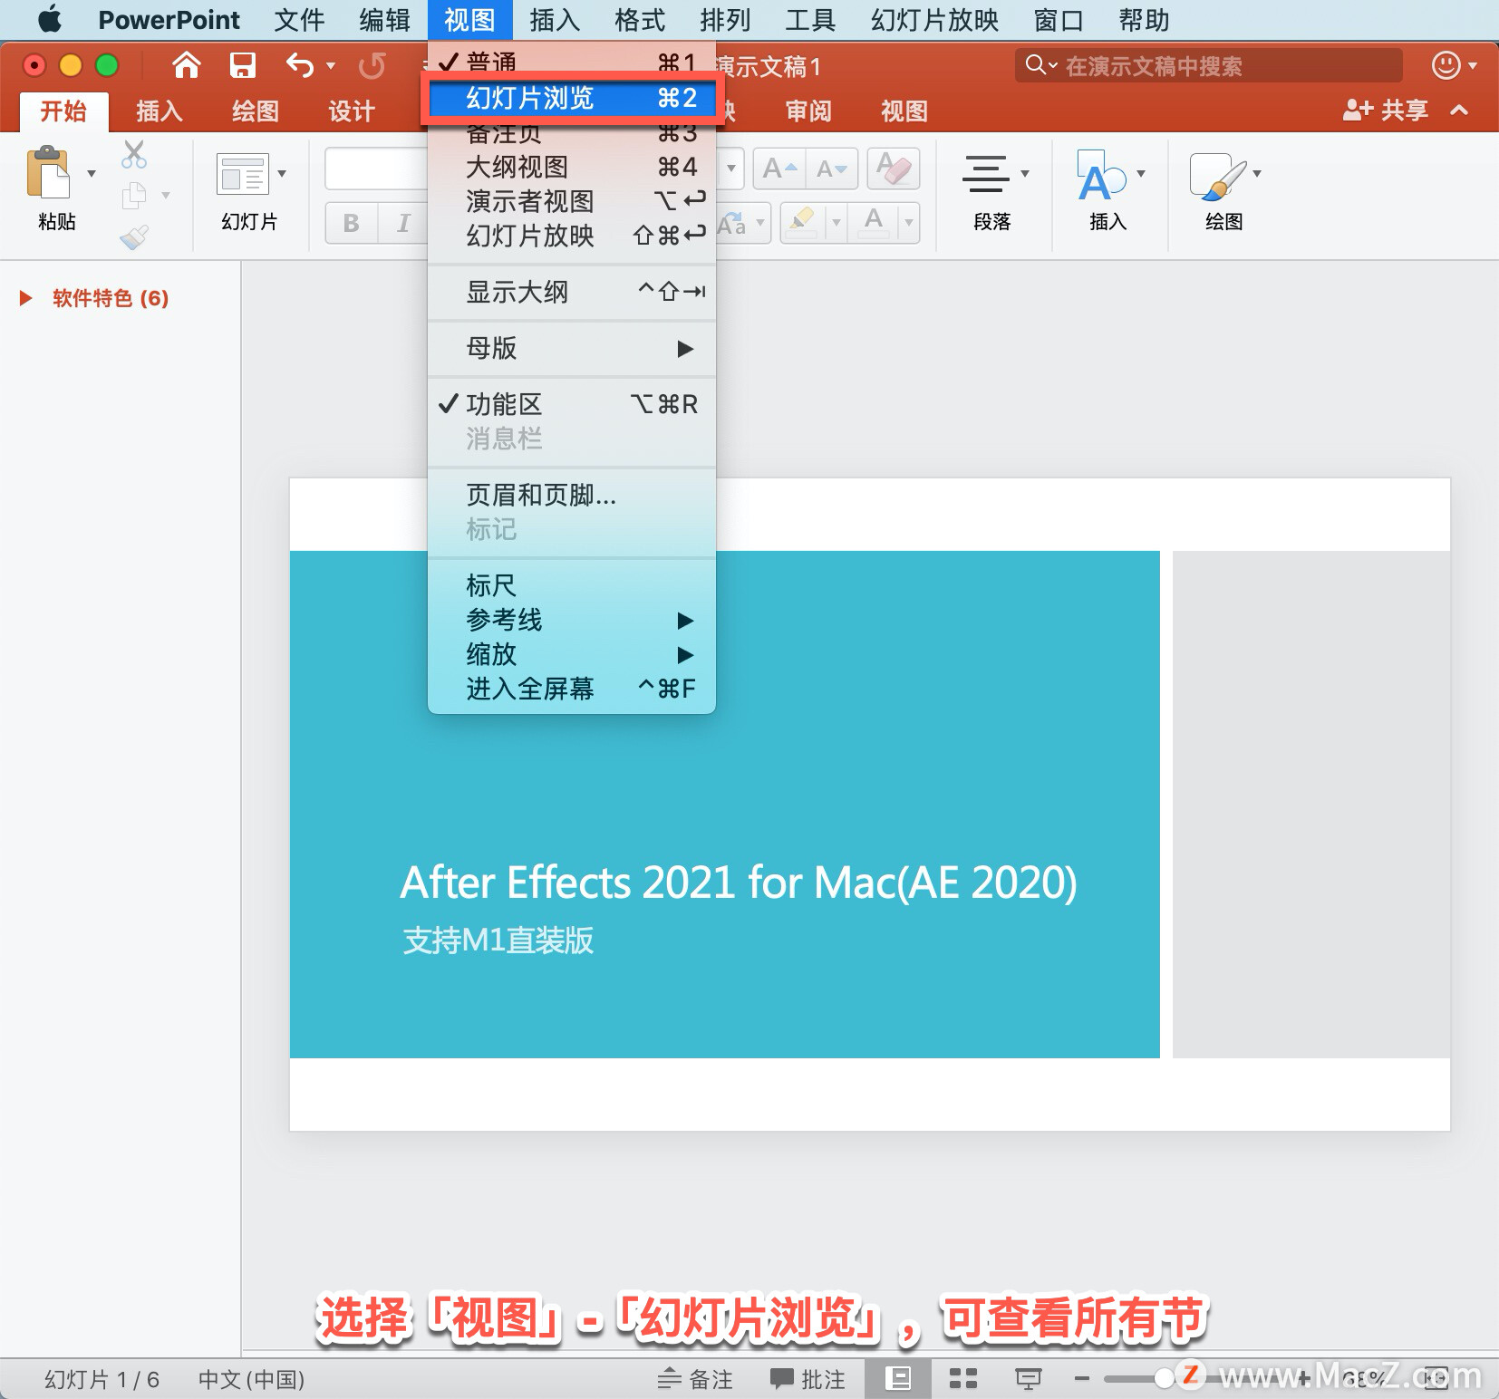Click the Share person icon

point(1358,111)
